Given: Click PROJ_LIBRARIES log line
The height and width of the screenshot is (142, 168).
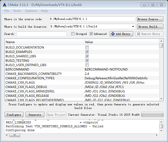Looking at the screenshot, I should click(52, 122).
